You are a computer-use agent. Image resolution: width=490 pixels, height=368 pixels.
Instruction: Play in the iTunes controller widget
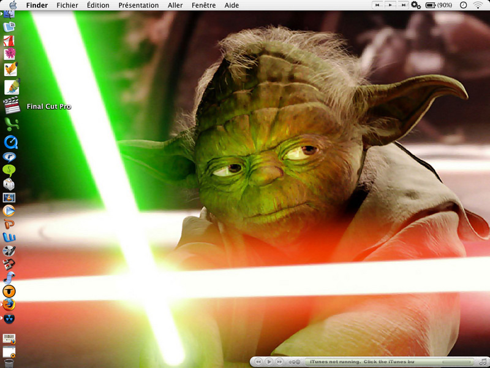click(269, 362)
